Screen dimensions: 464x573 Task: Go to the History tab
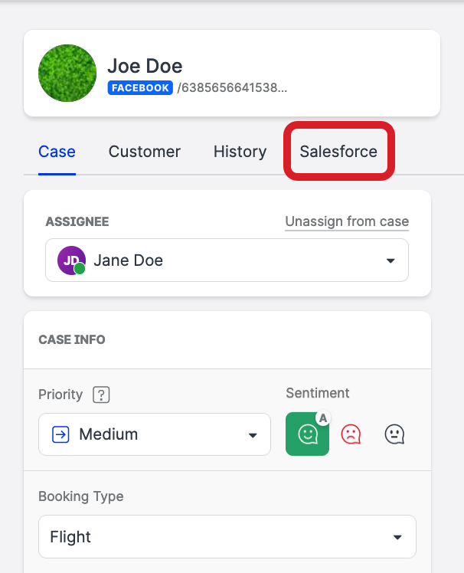(x=240, y=151)
